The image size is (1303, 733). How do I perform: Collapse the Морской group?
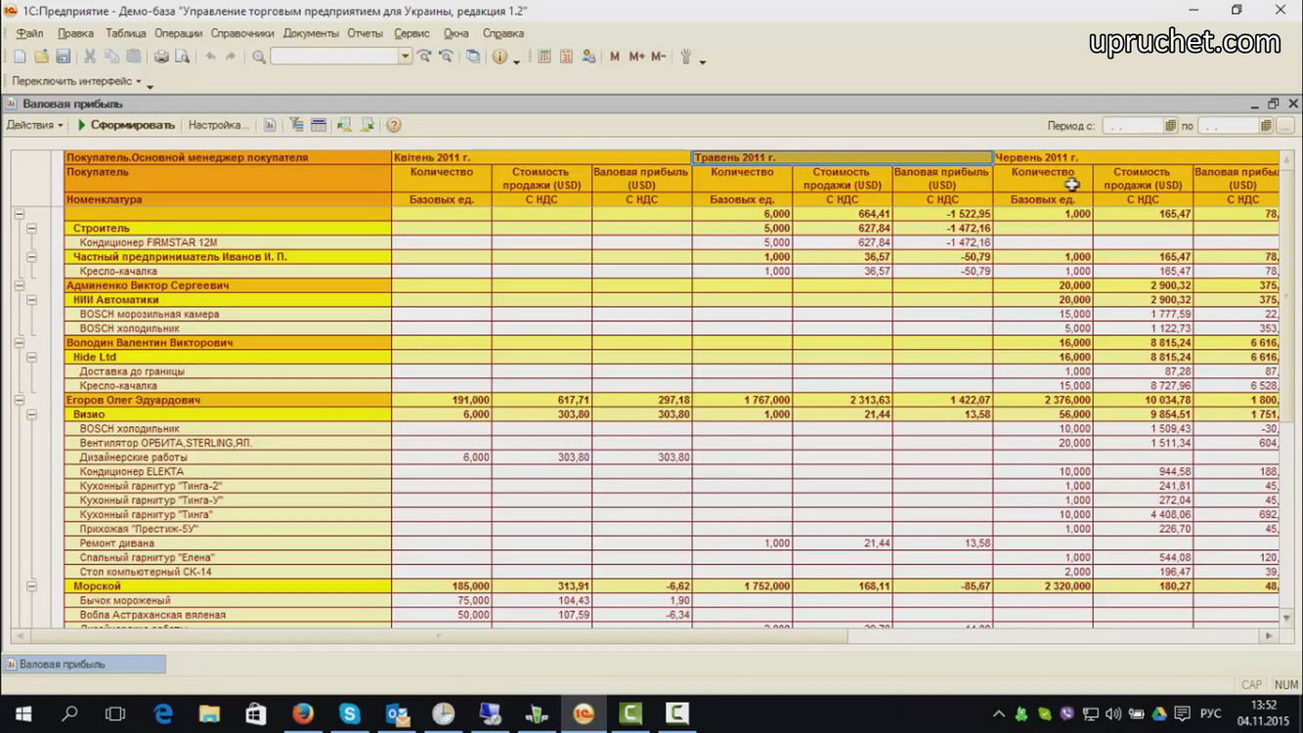coord(31,586)
